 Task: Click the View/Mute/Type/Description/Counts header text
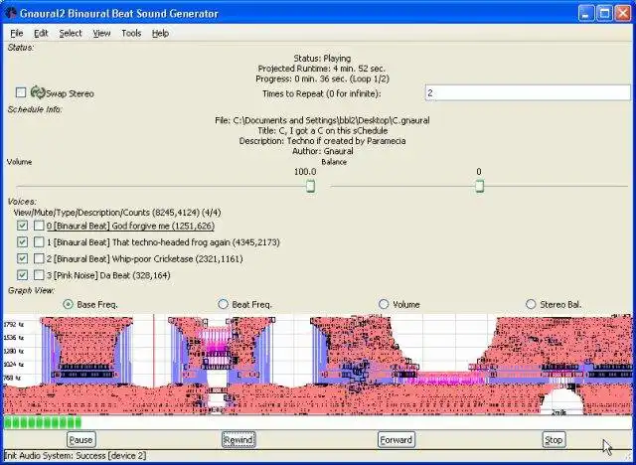pos(117,213)
